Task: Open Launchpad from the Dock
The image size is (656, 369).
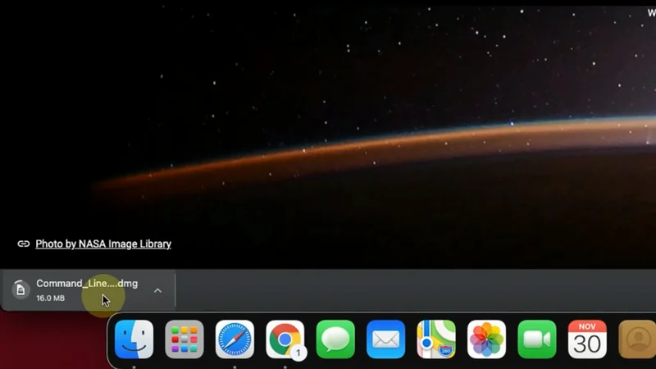Action: (184, 339)
